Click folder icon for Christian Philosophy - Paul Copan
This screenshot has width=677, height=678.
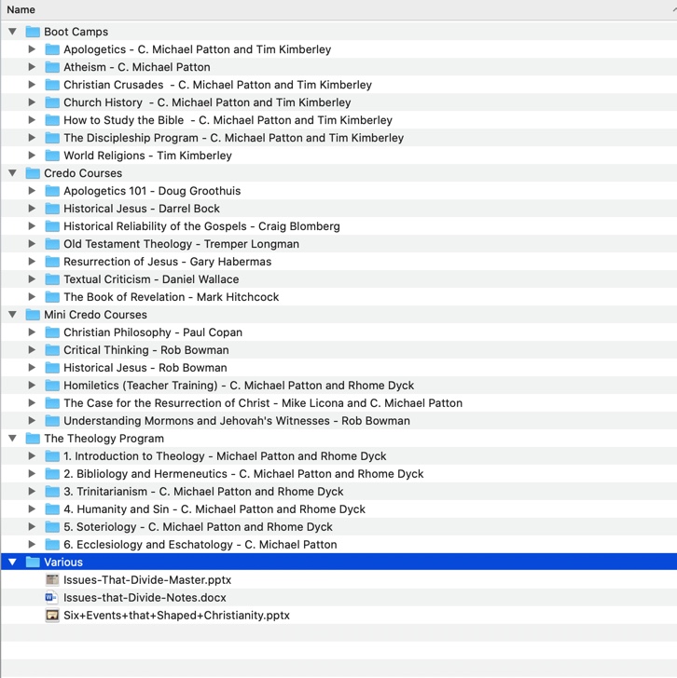point(52,332)
